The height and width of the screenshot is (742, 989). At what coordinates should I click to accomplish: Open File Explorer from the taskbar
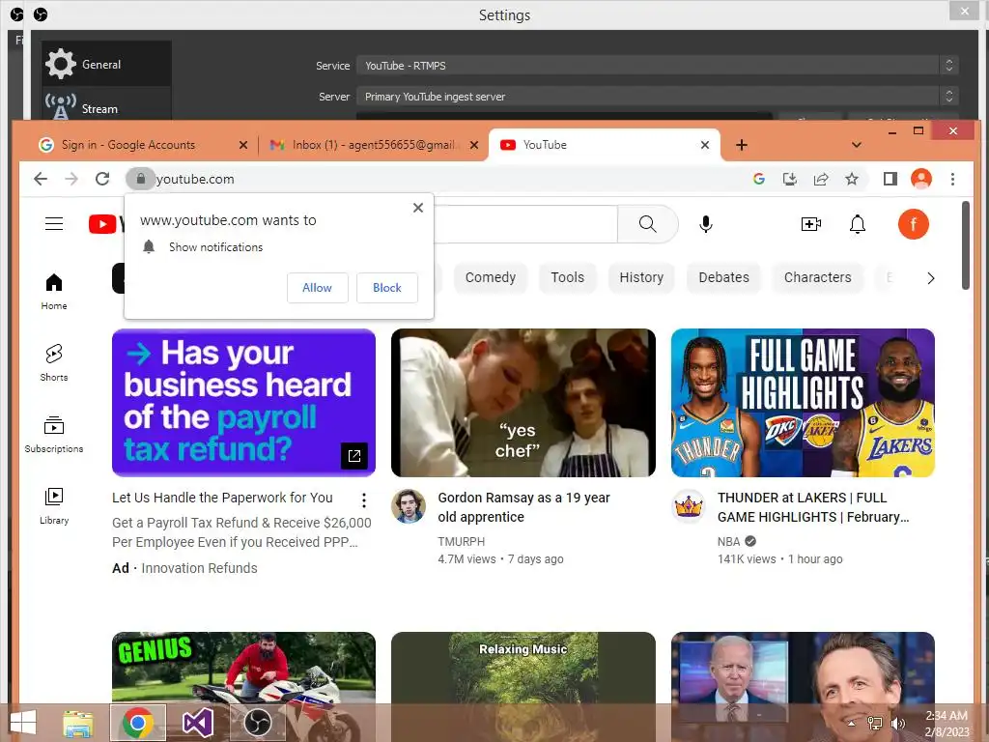78,723
